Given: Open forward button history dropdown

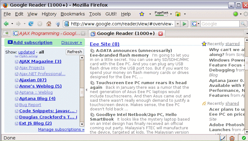Looking at the screenshot, I should point(24,24).
